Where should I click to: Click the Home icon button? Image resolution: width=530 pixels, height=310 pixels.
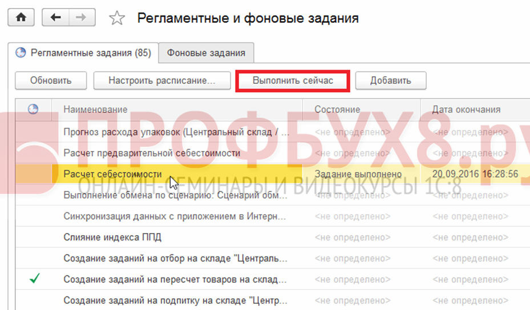pyautogui.click(x=21, y=18)
